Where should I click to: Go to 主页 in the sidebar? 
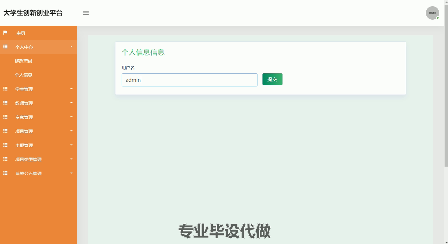[21, 33]
